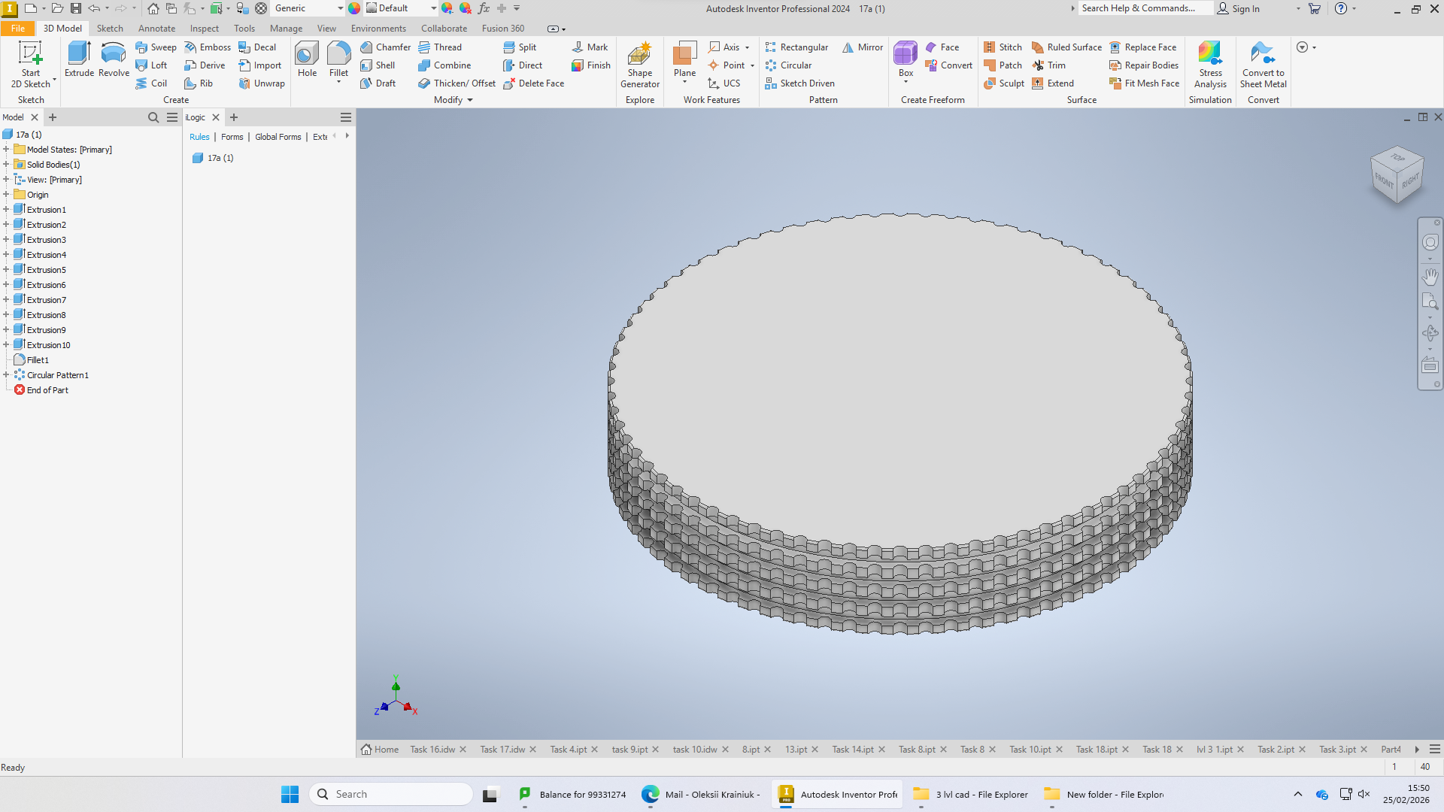Choose the Coil tool
The image size is (1444, 812).
coord(151,83)
